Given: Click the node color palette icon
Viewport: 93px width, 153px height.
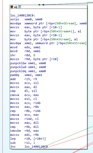Looking at the screenshot, I should tap(12, 7).
